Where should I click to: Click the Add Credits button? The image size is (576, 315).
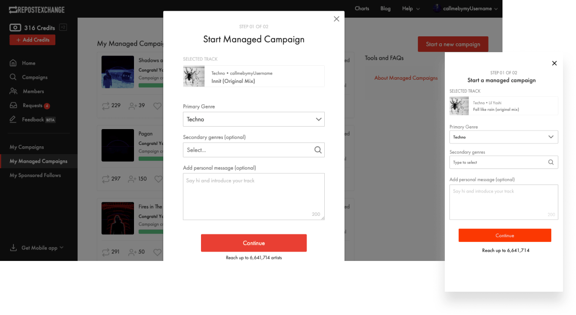(33, 40)
